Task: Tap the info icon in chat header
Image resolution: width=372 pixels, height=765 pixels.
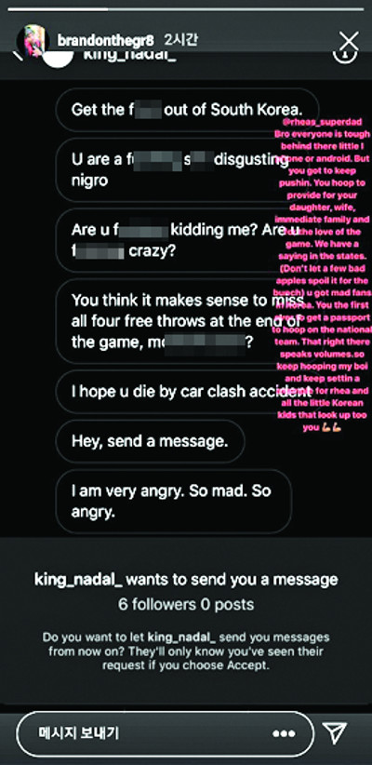Action: [x=345, y=56]
